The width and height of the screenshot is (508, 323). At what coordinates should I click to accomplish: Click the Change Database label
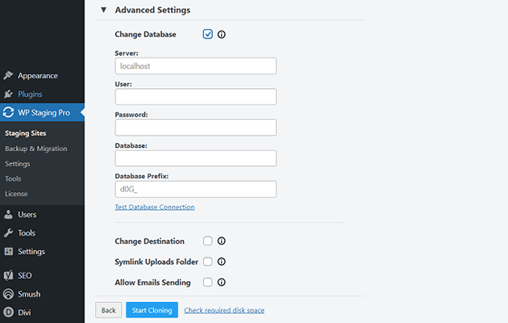coord(145,35)
